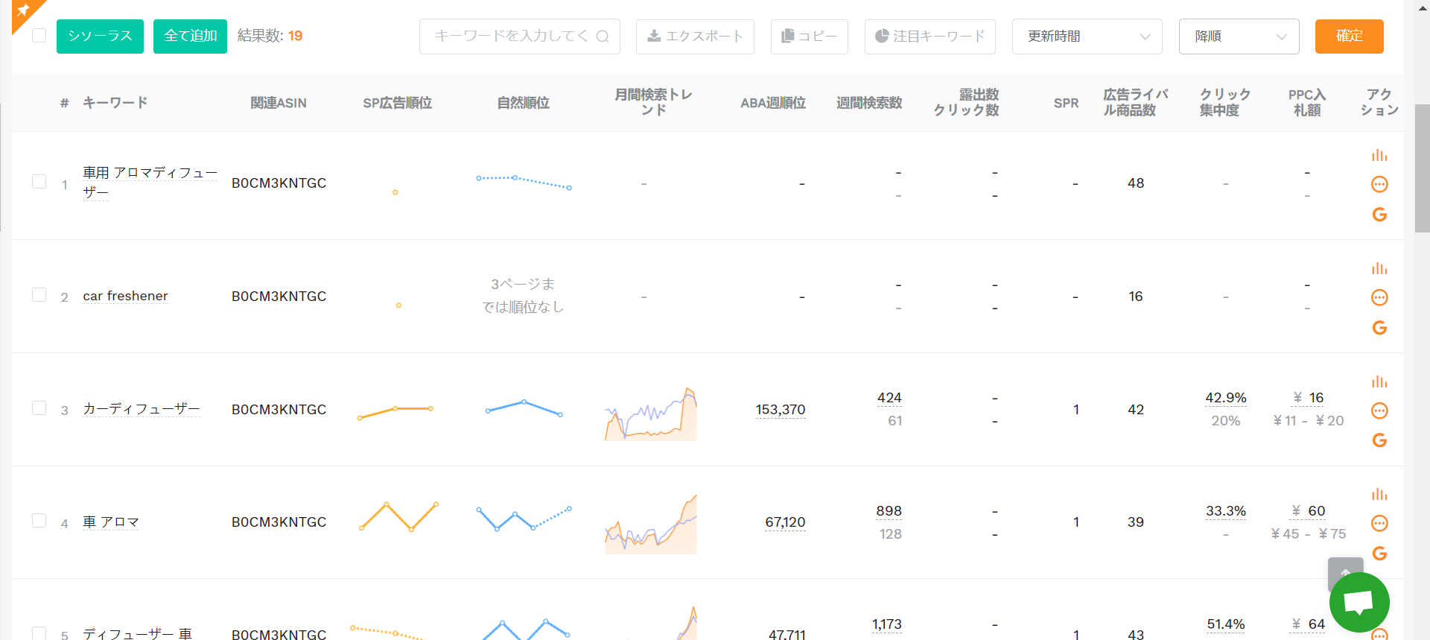Click Google search icon for カーディフューザー row
The height and width of the screenshot is (640, 1430).
coord(1379,440)
